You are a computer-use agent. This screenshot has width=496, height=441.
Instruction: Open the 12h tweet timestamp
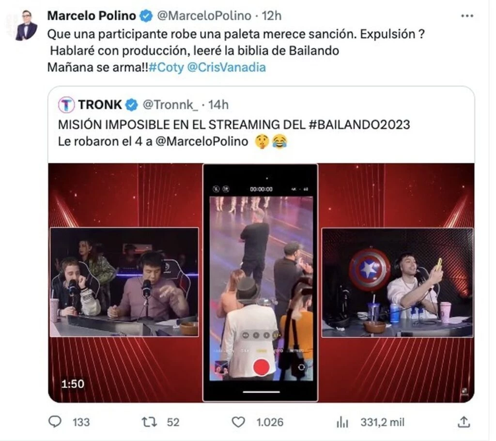[272, 16]
